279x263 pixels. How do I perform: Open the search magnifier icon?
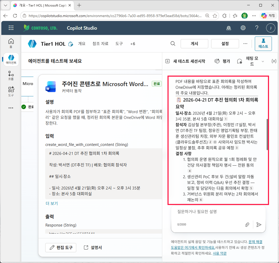pos(173,44)
